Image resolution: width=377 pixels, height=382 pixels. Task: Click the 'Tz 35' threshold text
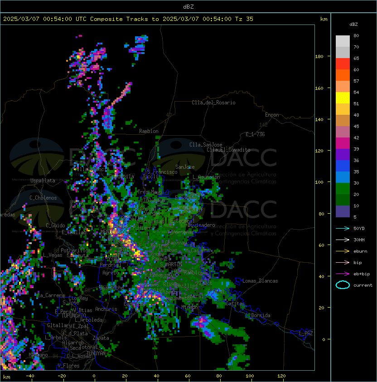point(244,19)
